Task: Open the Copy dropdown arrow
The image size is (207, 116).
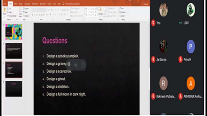Action: click(x=13, y=12)
